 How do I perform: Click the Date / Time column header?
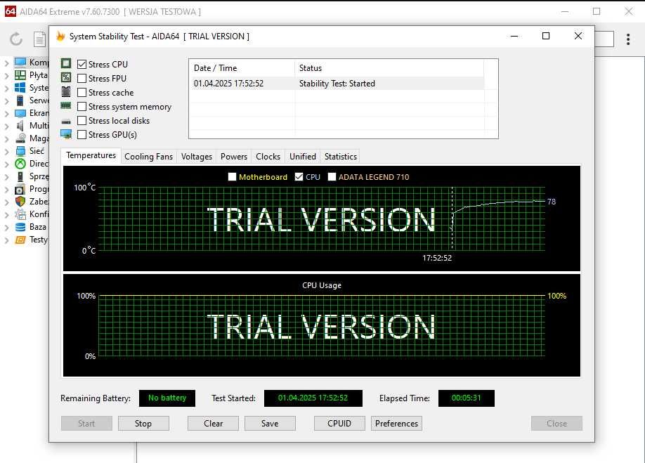tap(242, 68)
